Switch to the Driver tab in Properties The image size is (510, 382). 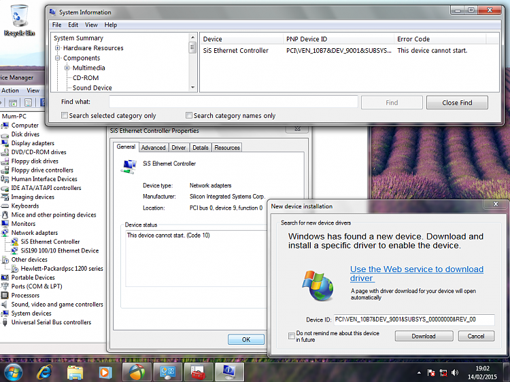point(179,148)
